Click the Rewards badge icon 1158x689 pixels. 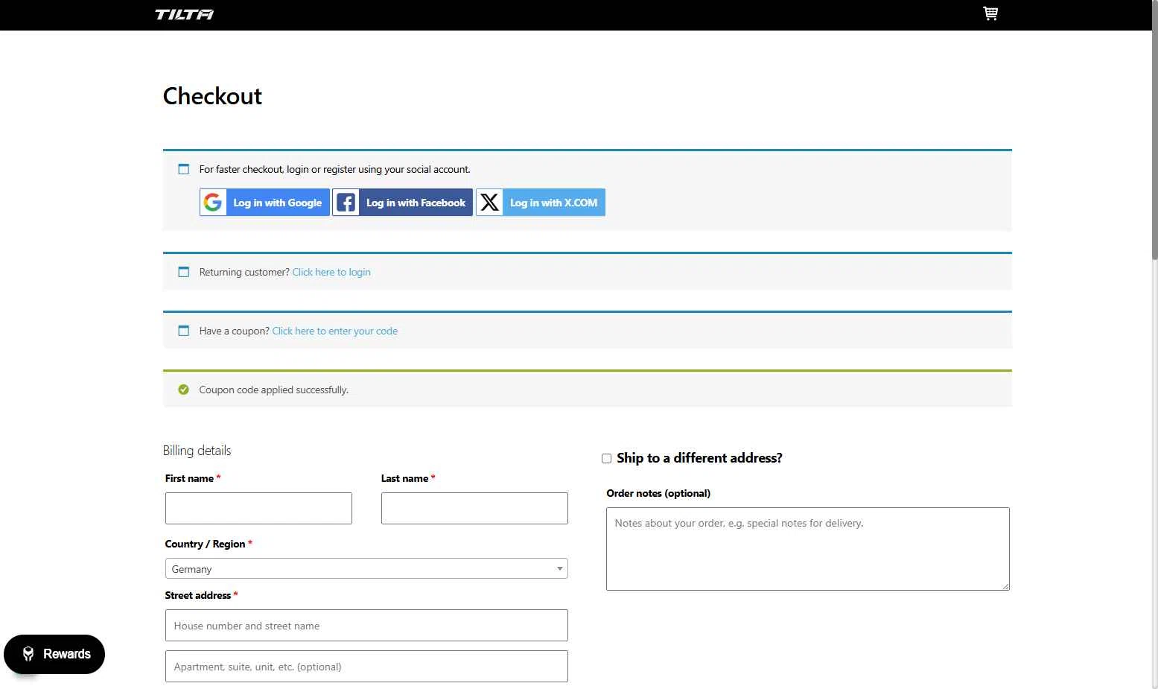[28, 654]
